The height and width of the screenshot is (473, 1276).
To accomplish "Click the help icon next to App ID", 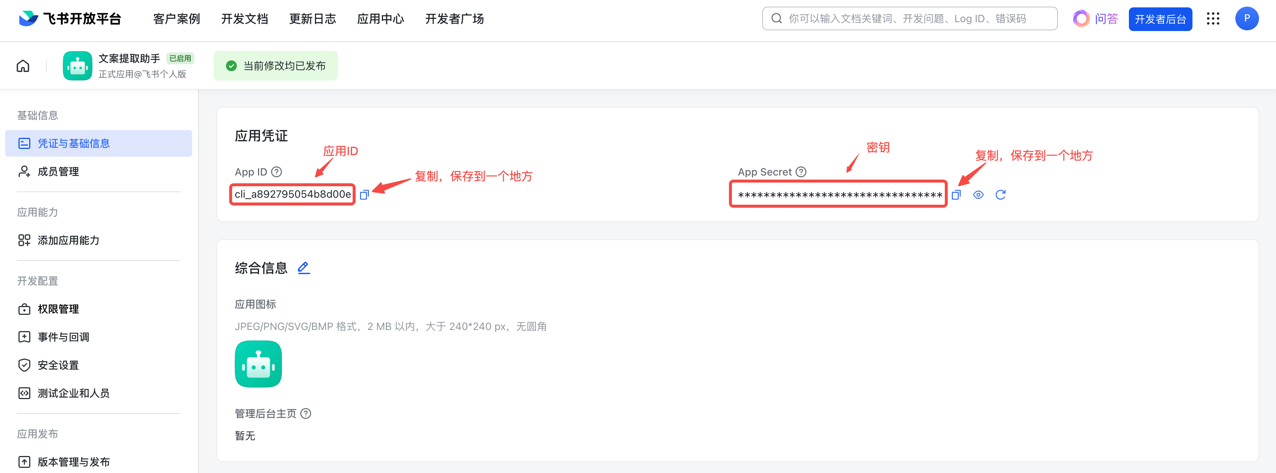I will point(277,172).
